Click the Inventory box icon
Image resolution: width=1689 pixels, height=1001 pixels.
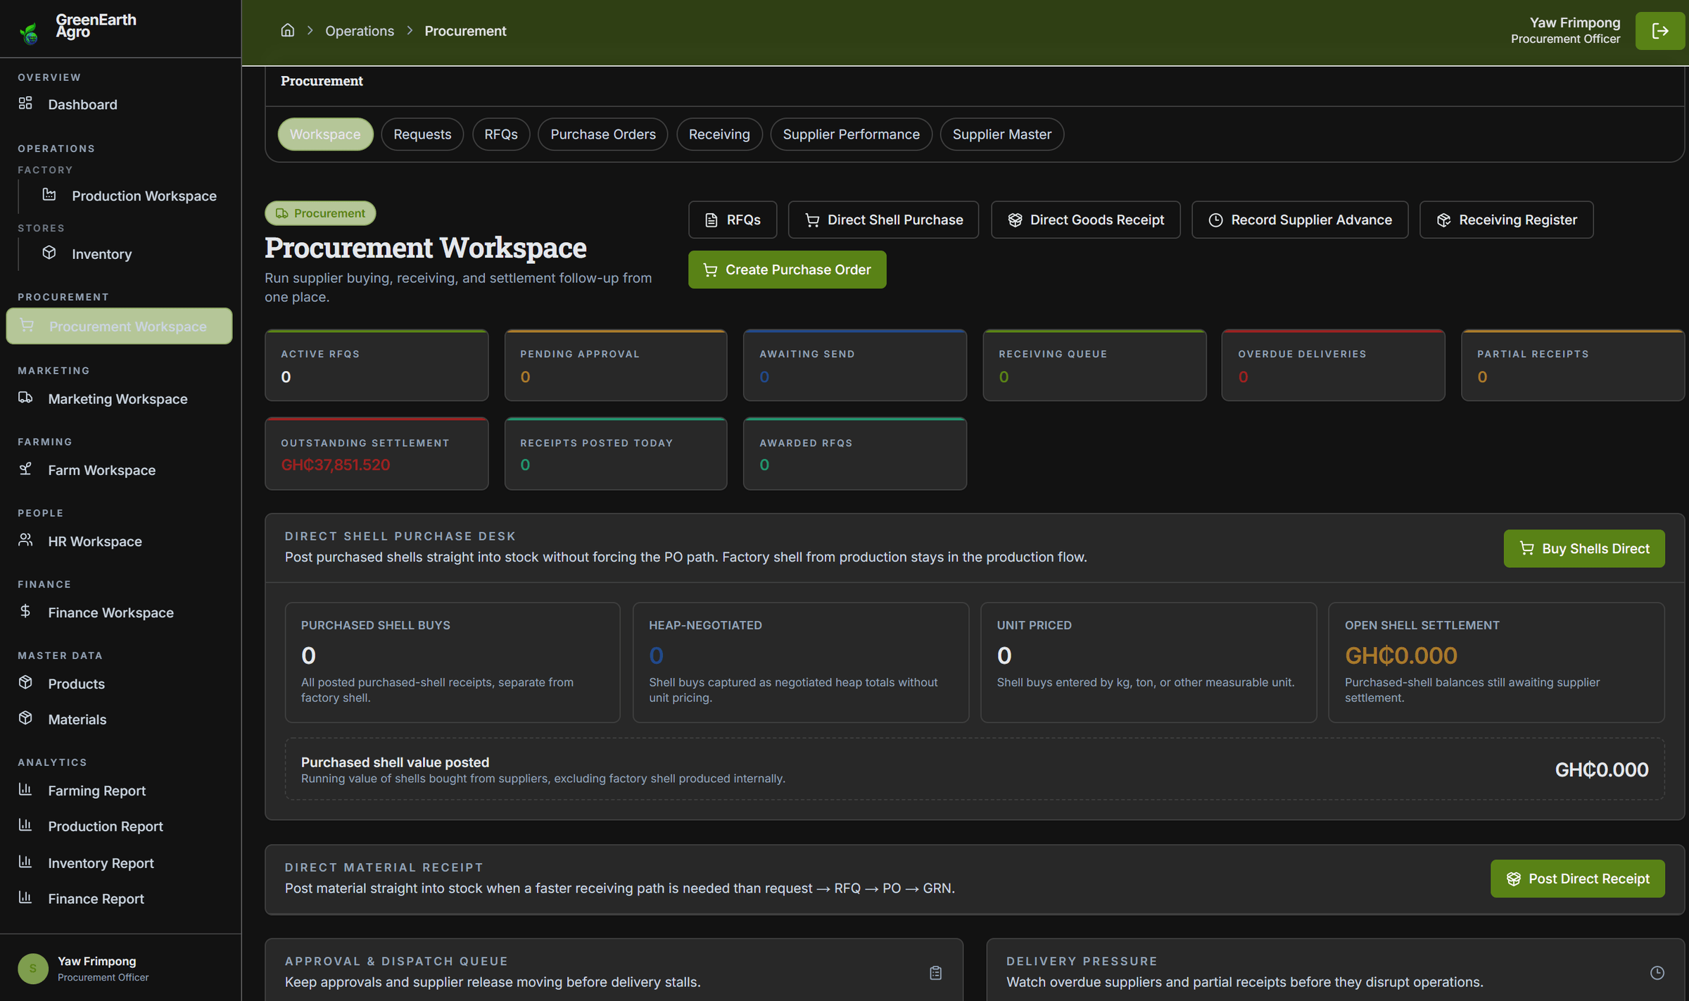[49, 253]
